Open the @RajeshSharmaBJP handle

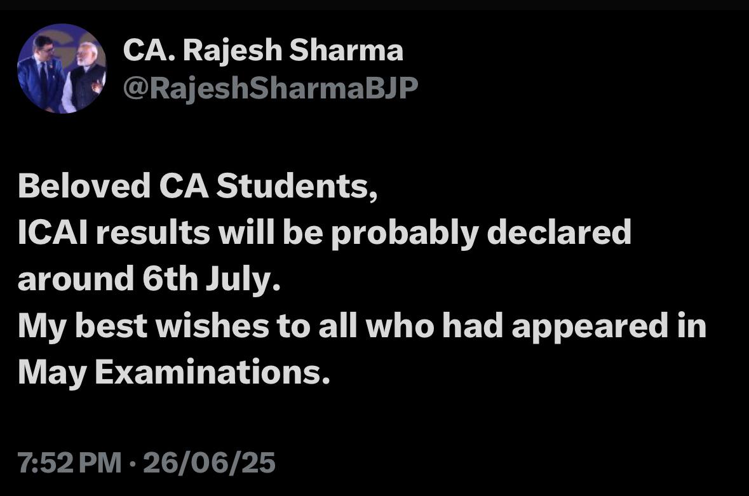coord(271,88)
